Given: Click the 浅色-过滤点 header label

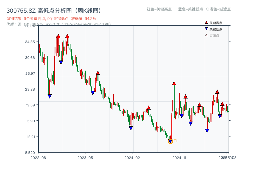Looking at the screenshot, I should point(219,9).
